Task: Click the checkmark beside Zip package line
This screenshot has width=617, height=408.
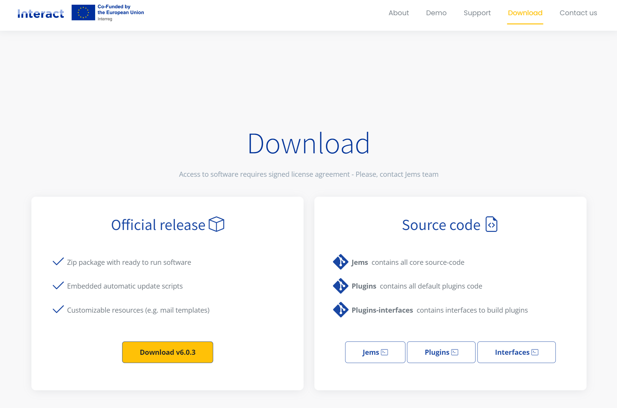Action: pyautogui.click(x=58, y=262)
